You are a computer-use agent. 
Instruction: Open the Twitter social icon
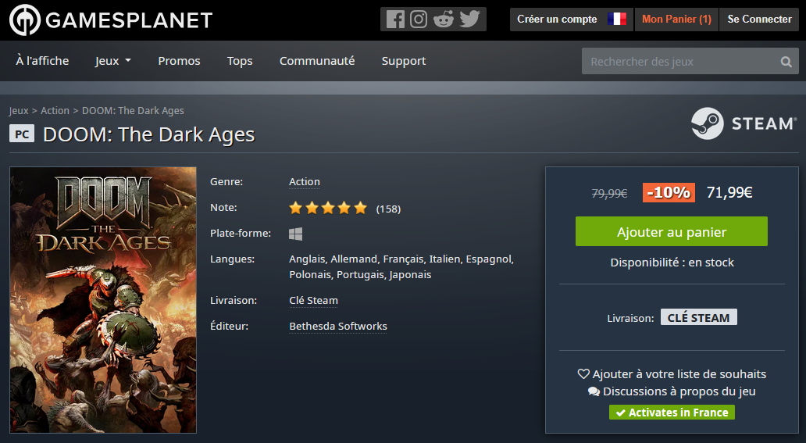(x=470, y=20)
